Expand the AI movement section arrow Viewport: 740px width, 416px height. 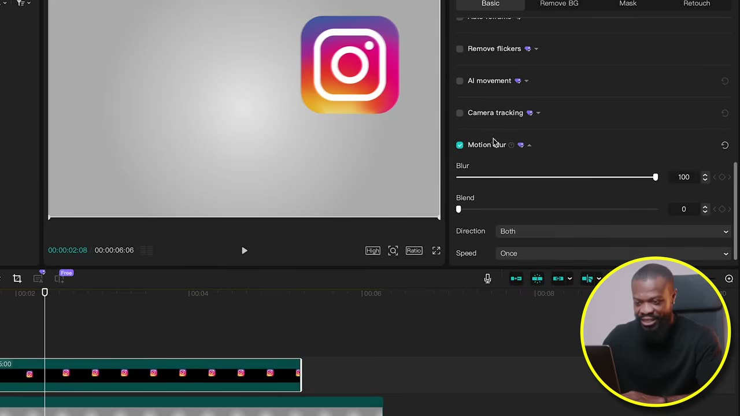tap(526, 81)
